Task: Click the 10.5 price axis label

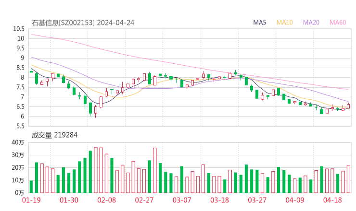Action: point(19,29)
